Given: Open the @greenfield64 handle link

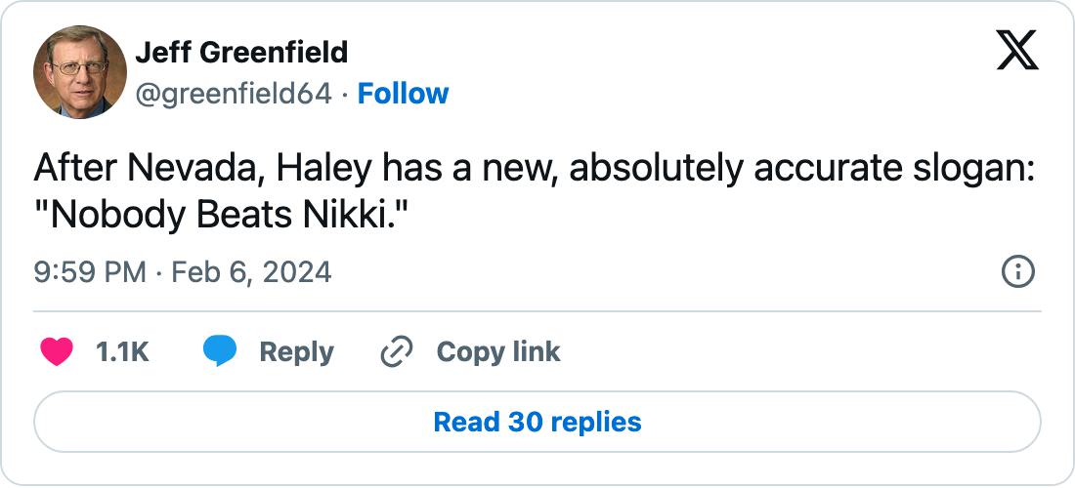Looking at the screenshot, I should coord(234,94).
